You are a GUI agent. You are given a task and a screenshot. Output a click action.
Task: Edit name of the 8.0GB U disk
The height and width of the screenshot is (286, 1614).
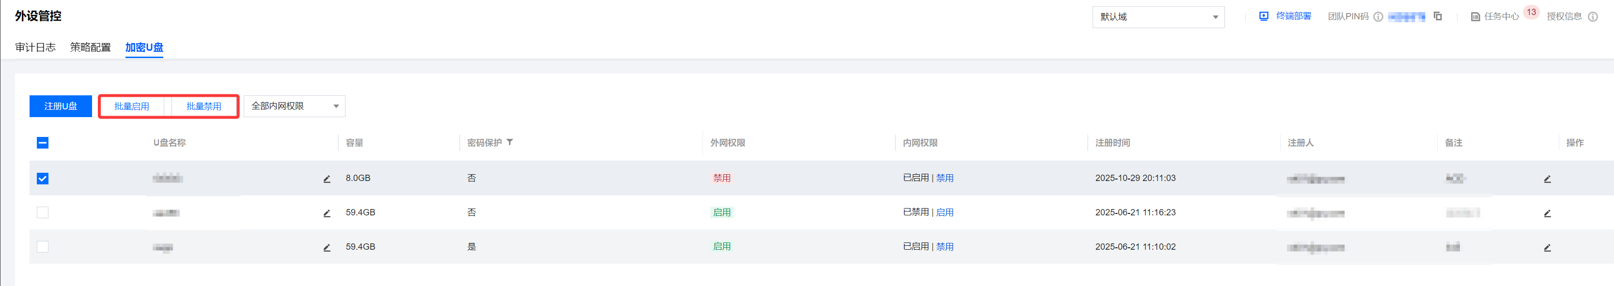327,179
